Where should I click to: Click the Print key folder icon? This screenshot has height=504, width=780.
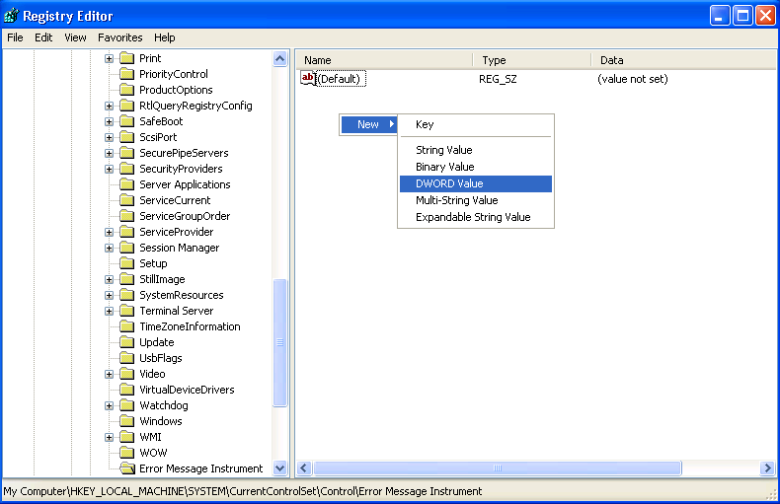126,58
